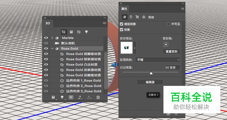Close the 属性 panel
The height and width of the screenshot is (120, 227).
(x=121, y=3)
